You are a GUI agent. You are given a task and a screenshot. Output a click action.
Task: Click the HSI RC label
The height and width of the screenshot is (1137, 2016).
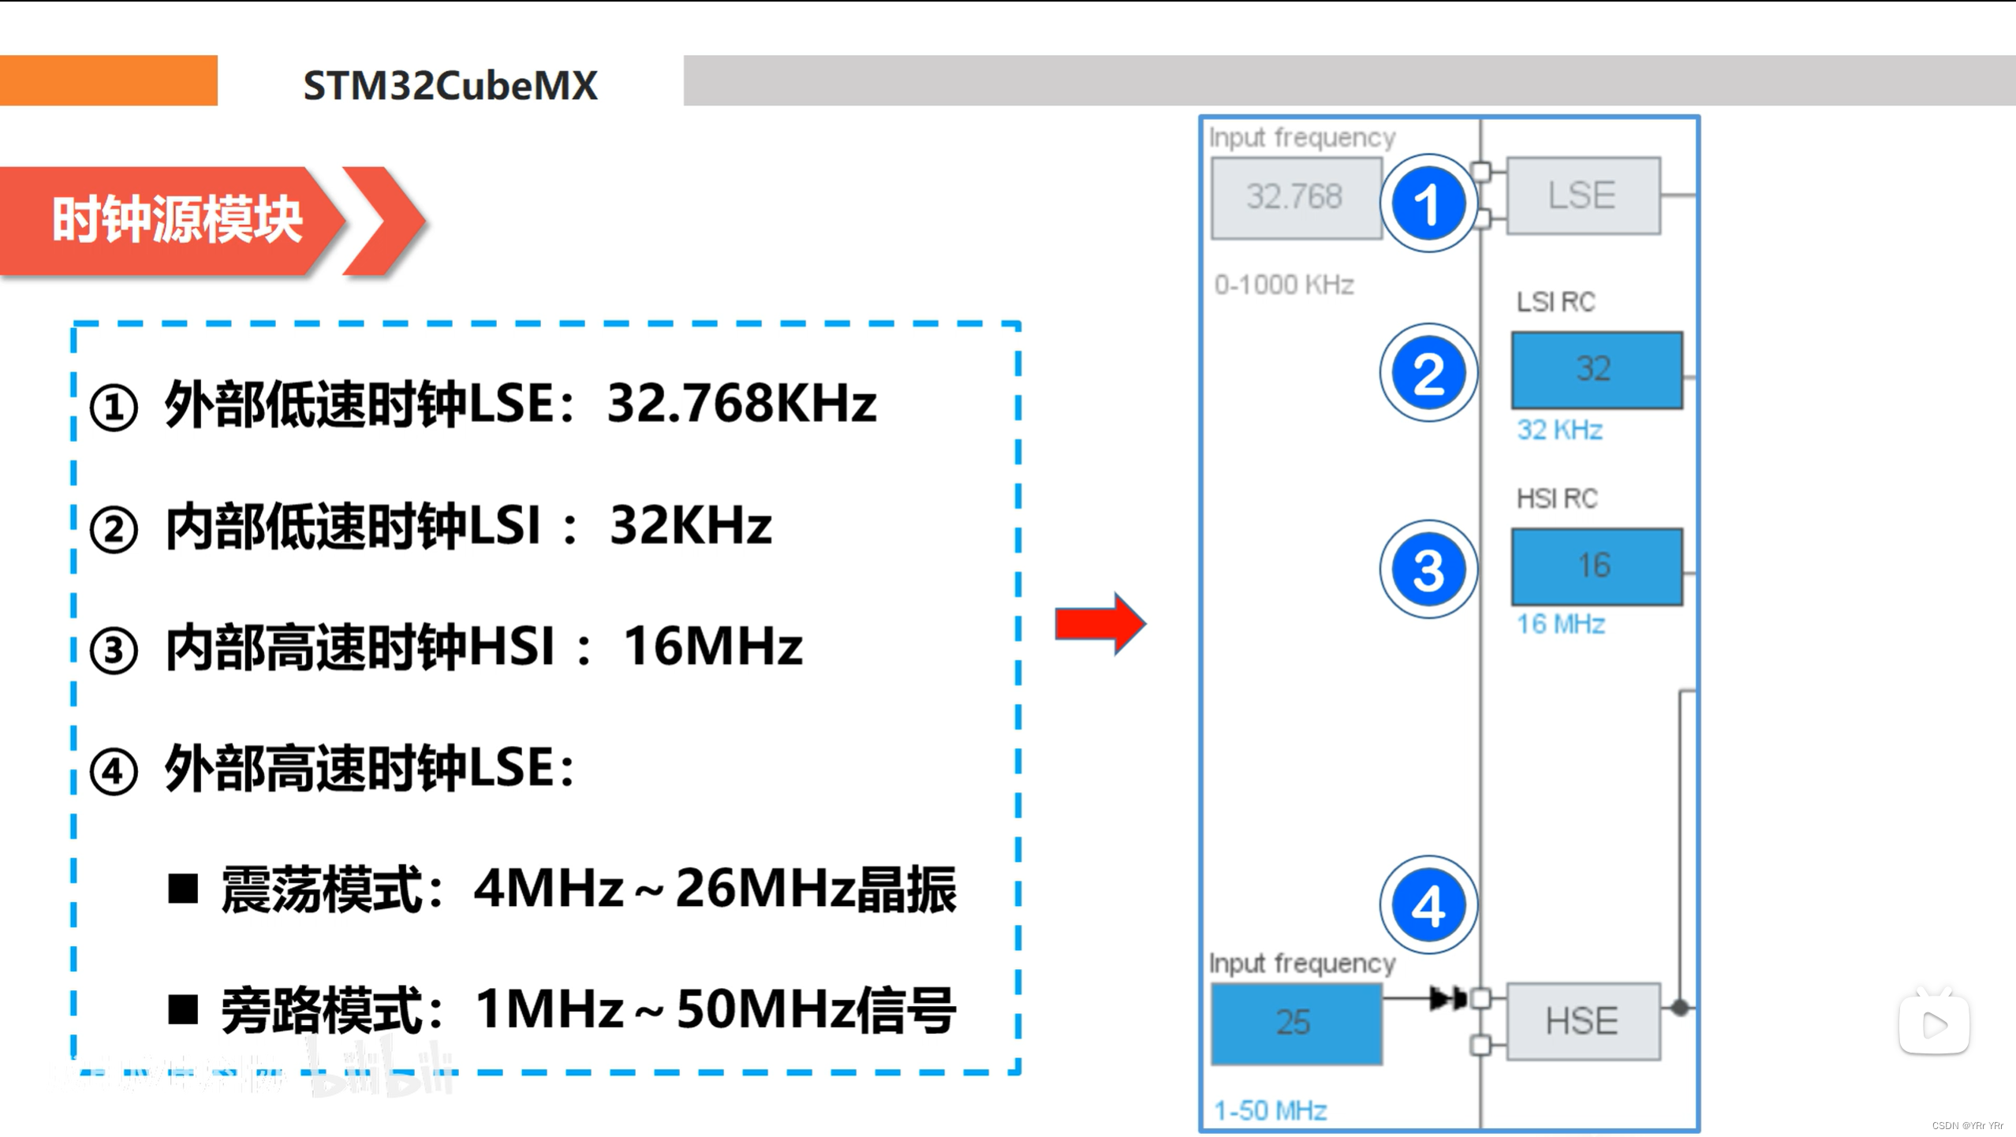click(1556, 498)
